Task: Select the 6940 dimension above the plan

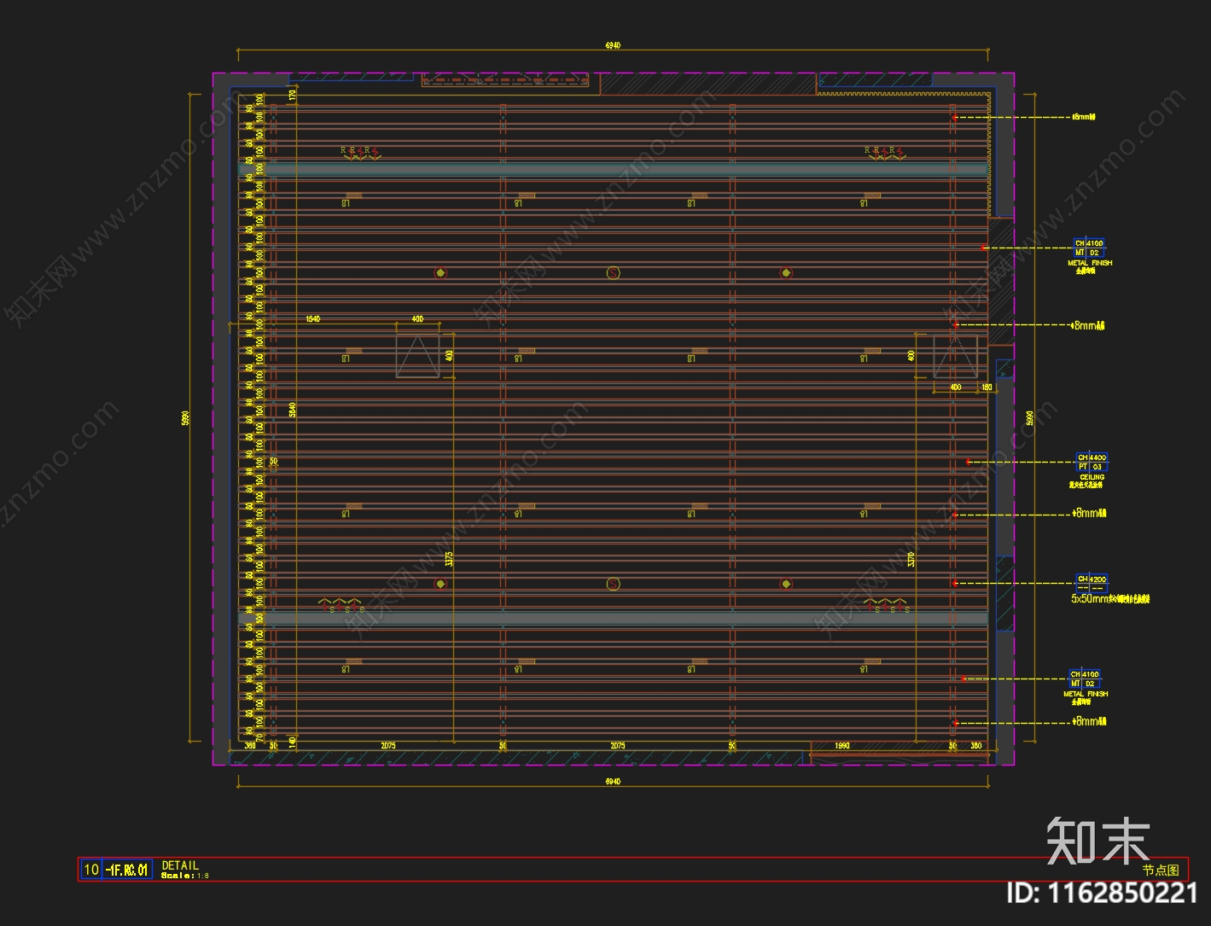Action: click(613, 45)
